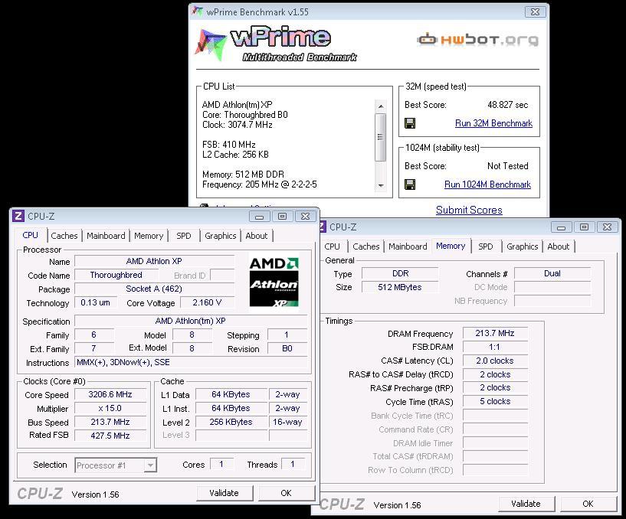Screen dimensions: 626x519
Task: Minimize the left CPU-Z window
Action: pos(260,216)
